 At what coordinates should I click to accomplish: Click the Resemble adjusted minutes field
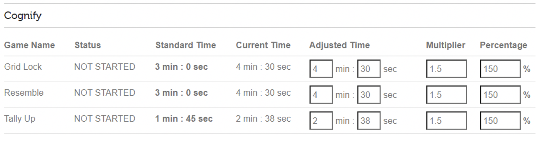tap(321, 95)
